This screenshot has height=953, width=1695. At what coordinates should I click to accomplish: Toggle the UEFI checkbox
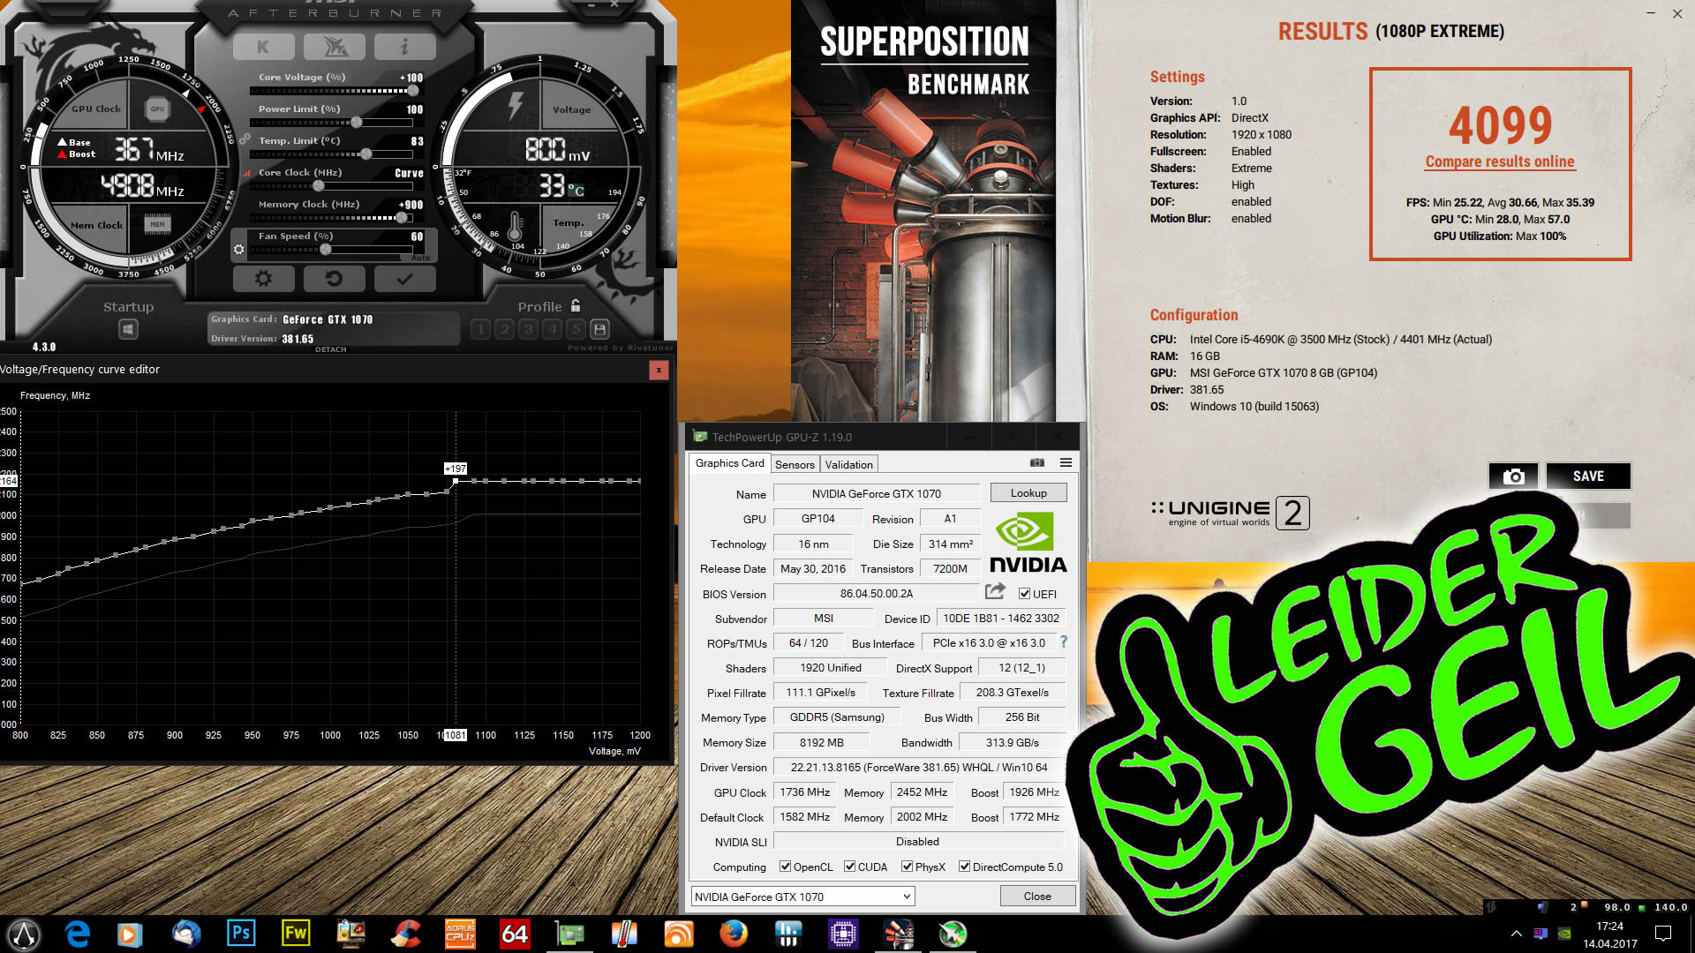[1025, 594]
